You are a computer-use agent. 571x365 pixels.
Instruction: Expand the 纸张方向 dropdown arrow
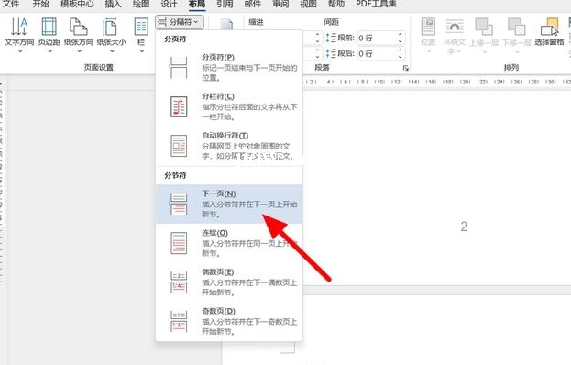pyautogui.click(x=79, y=51)
